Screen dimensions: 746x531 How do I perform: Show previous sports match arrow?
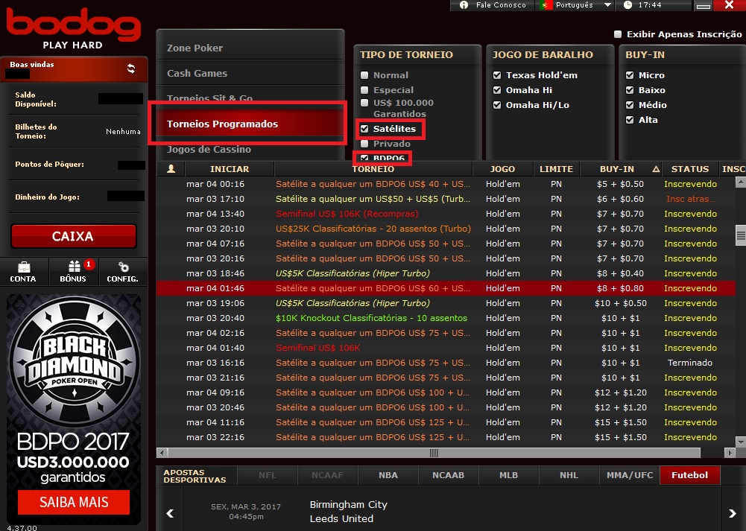pos(170,513)
